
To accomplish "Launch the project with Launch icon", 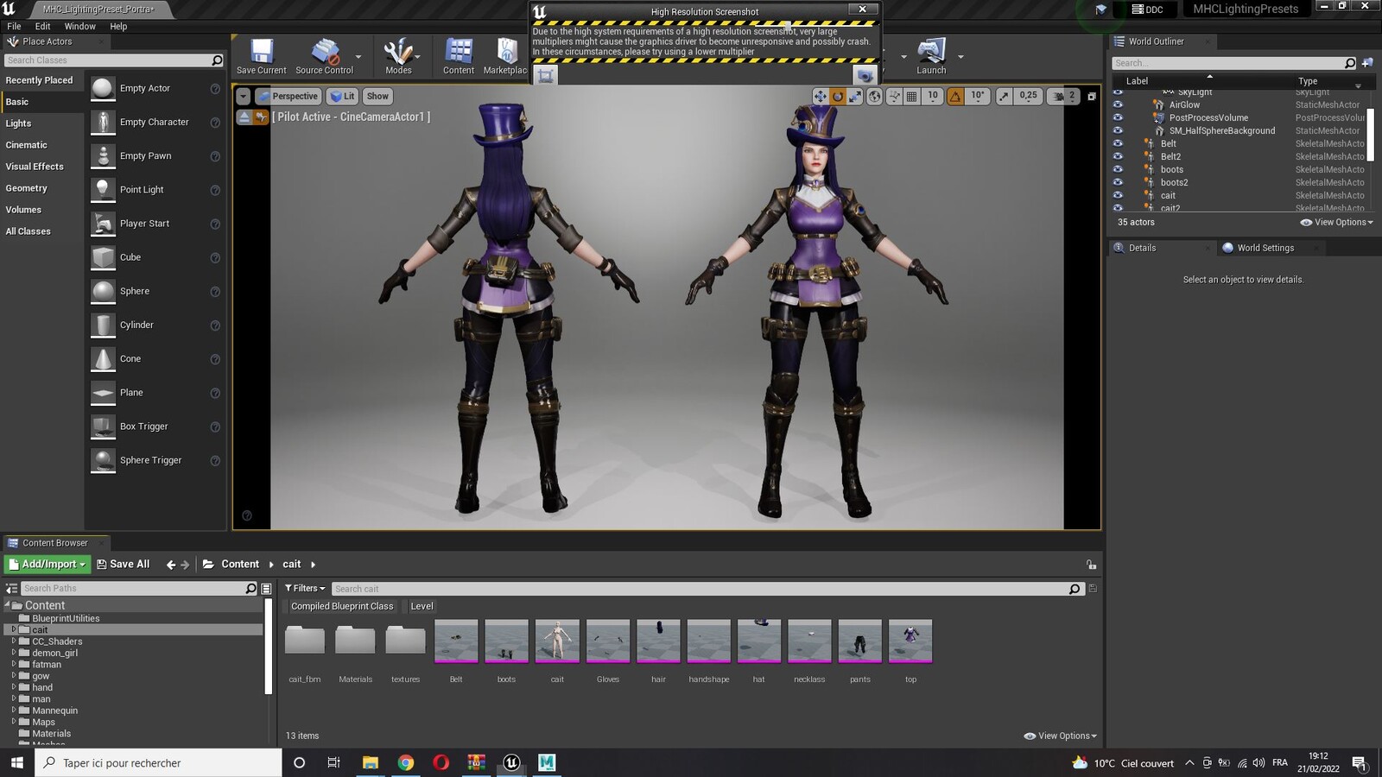I will coord(931,52).
